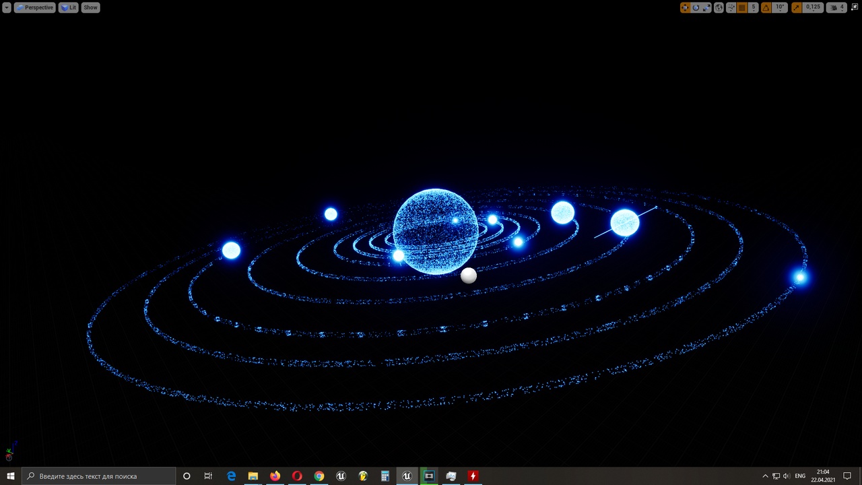Open network status in system tray
Viewport: 862px width, 485px height.
[x=776, y=476]
